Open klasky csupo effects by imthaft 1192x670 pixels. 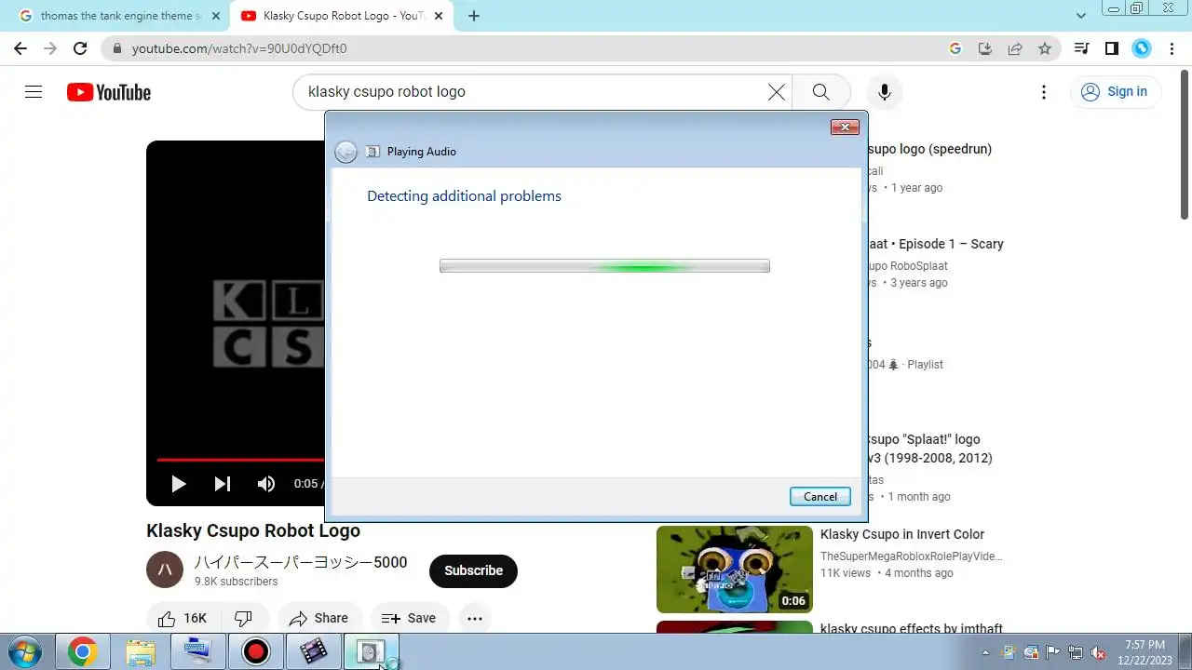[x=912, y=628]
